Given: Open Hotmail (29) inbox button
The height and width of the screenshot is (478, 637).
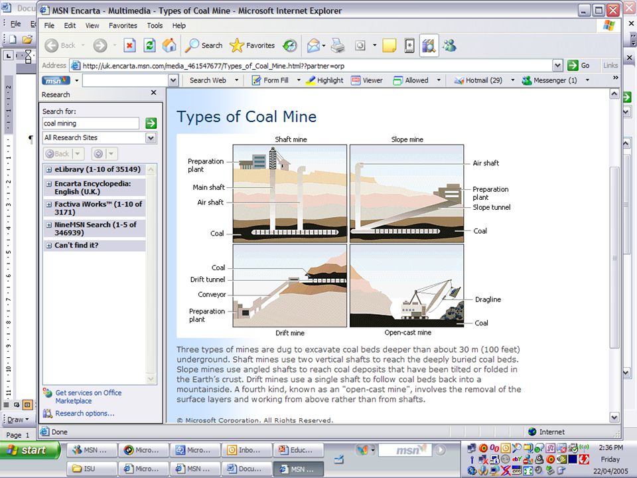Looking at the screenshot, I should pos(478,80).
